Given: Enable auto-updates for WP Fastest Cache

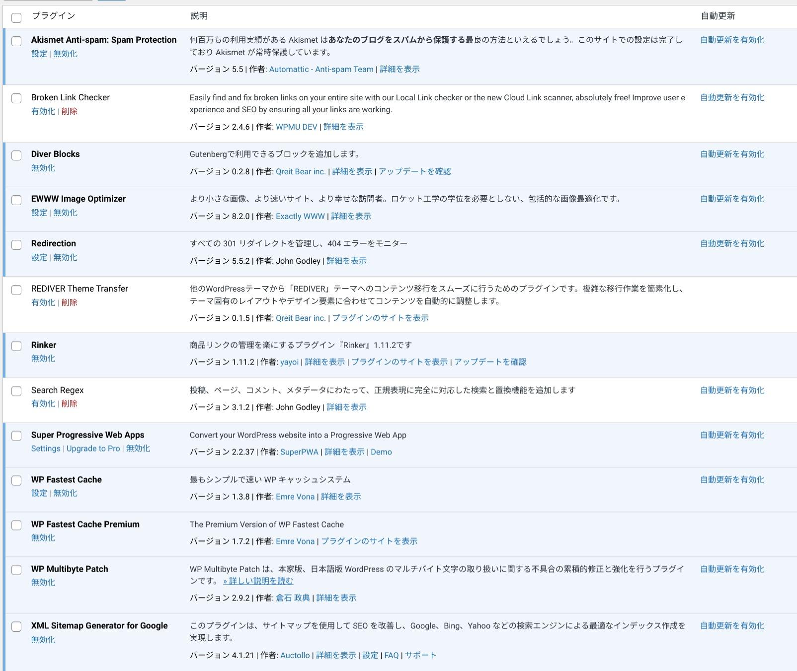Looking at the screenshot, I should [x=732, y=480].
